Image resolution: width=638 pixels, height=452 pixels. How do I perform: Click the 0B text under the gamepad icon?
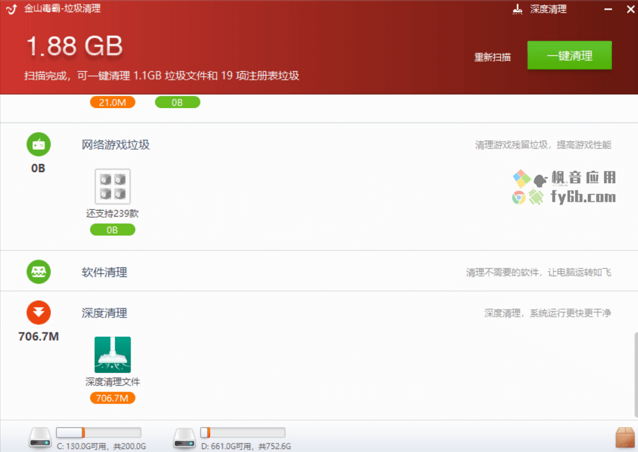tap(38, 168)
